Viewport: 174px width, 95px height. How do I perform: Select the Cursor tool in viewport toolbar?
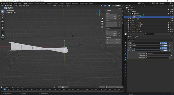click(3, 15)
